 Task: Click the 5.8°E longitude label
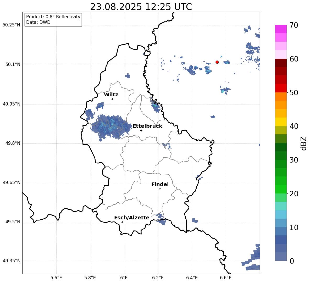[x=90, y=278]
